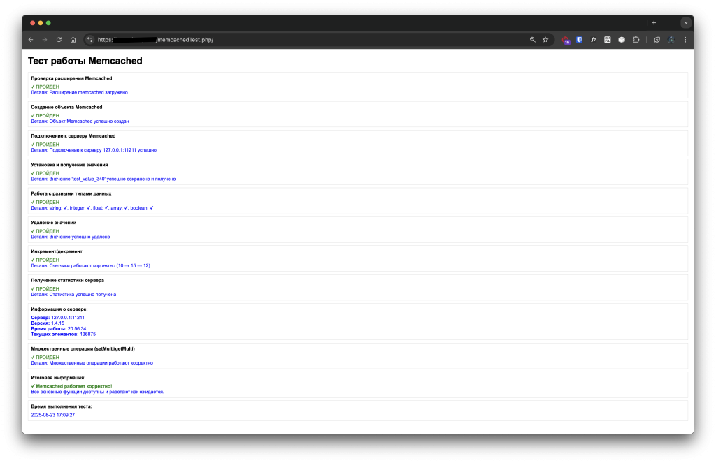
Task: Maximize the window with the green button
Action: (x=48, y=23)
